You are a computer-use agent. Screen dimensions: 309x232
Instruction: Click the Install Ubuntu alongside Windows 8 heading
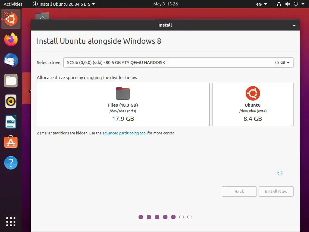[99, 41]
